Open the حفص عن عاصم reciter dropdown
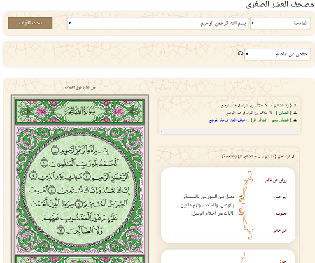The width and height of the screenshot is (315, 263). [x=277, y=54]
